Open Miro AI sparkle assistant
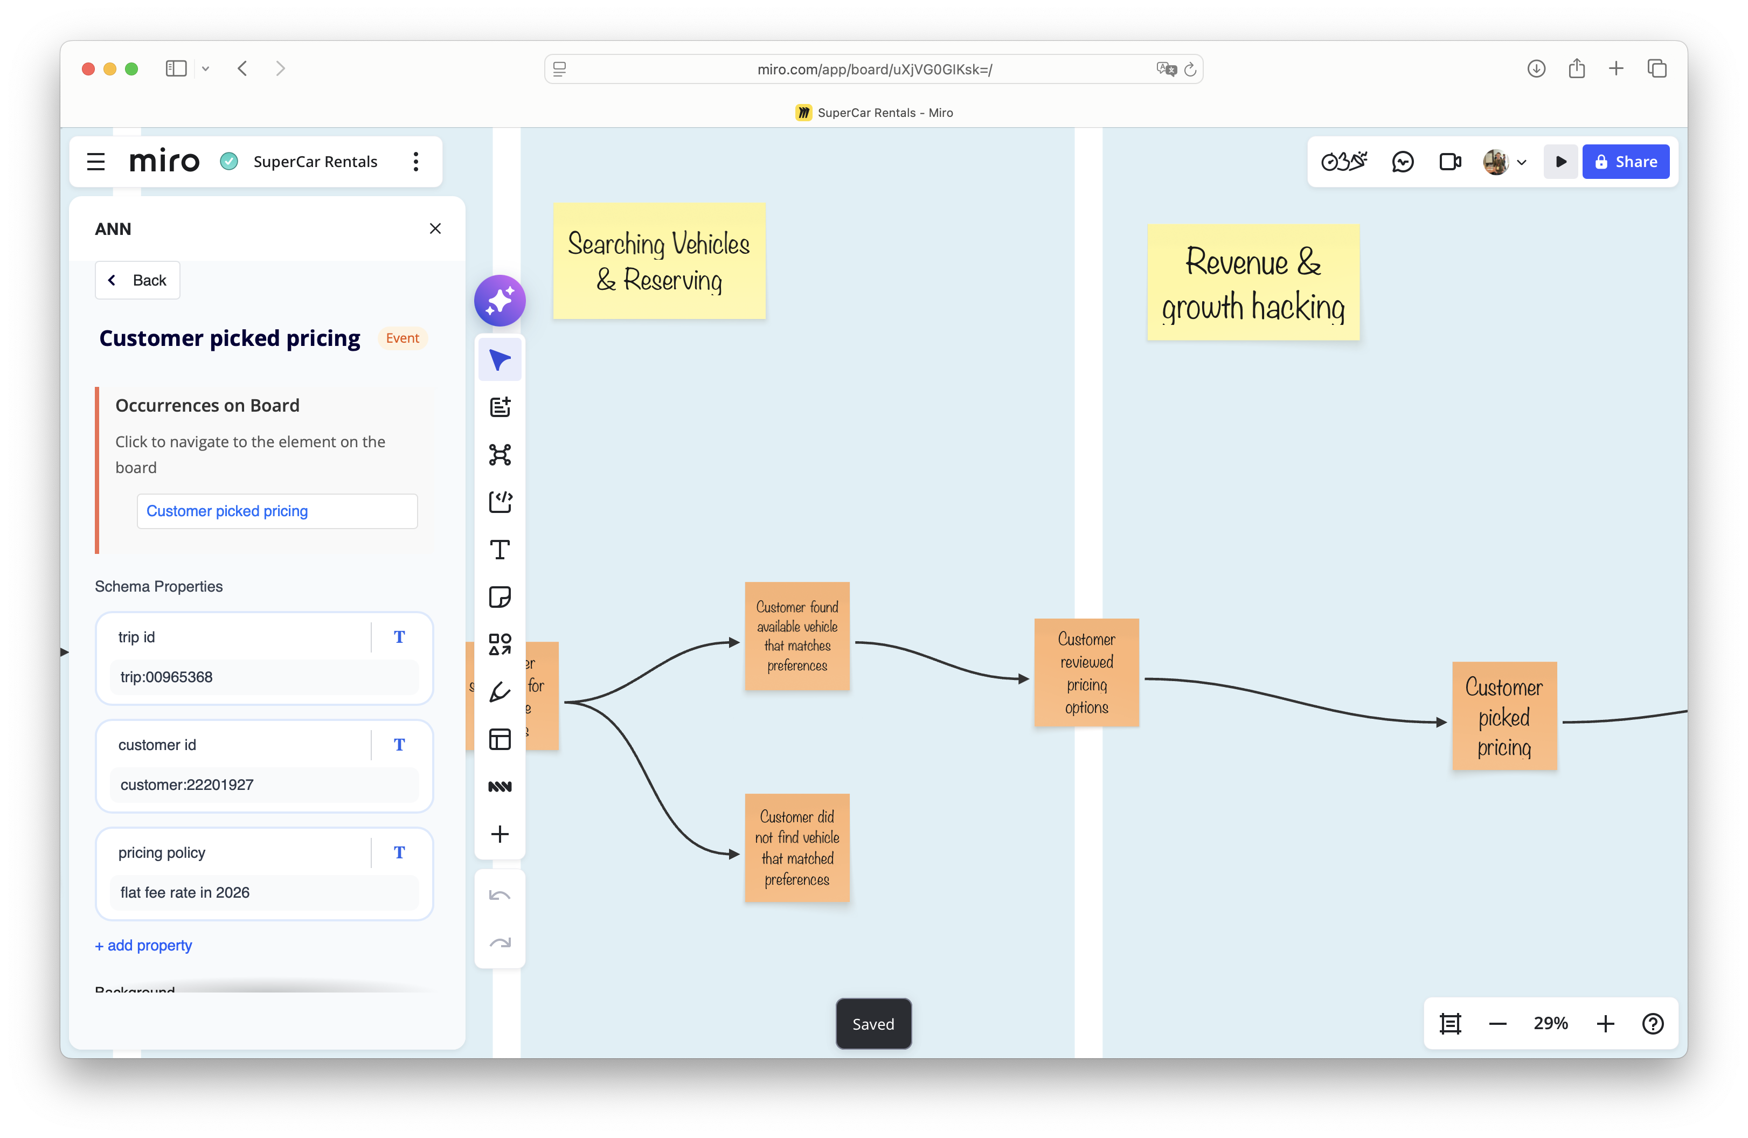The height and width of the screenshot is (1138, 1748). tap(500, 301)
